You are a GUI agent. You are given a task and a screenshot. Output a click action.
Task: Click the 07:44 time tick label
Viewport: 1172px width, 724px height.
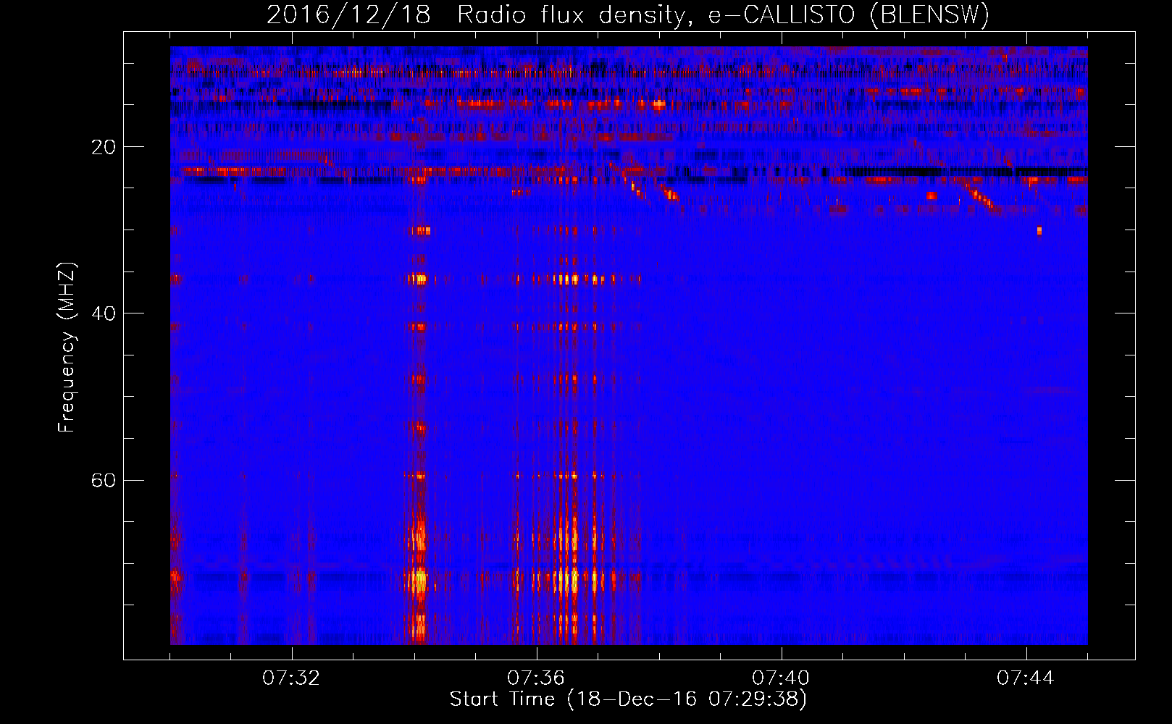(x=1026, y=678)
